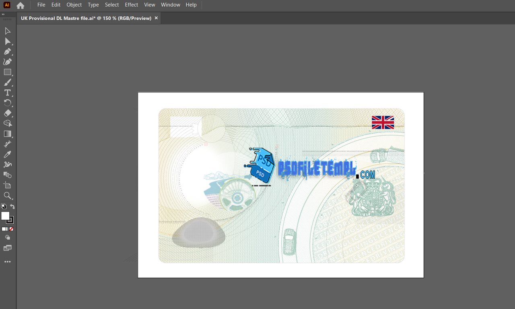
Task: Open the View menu
Action: [150, 5]
